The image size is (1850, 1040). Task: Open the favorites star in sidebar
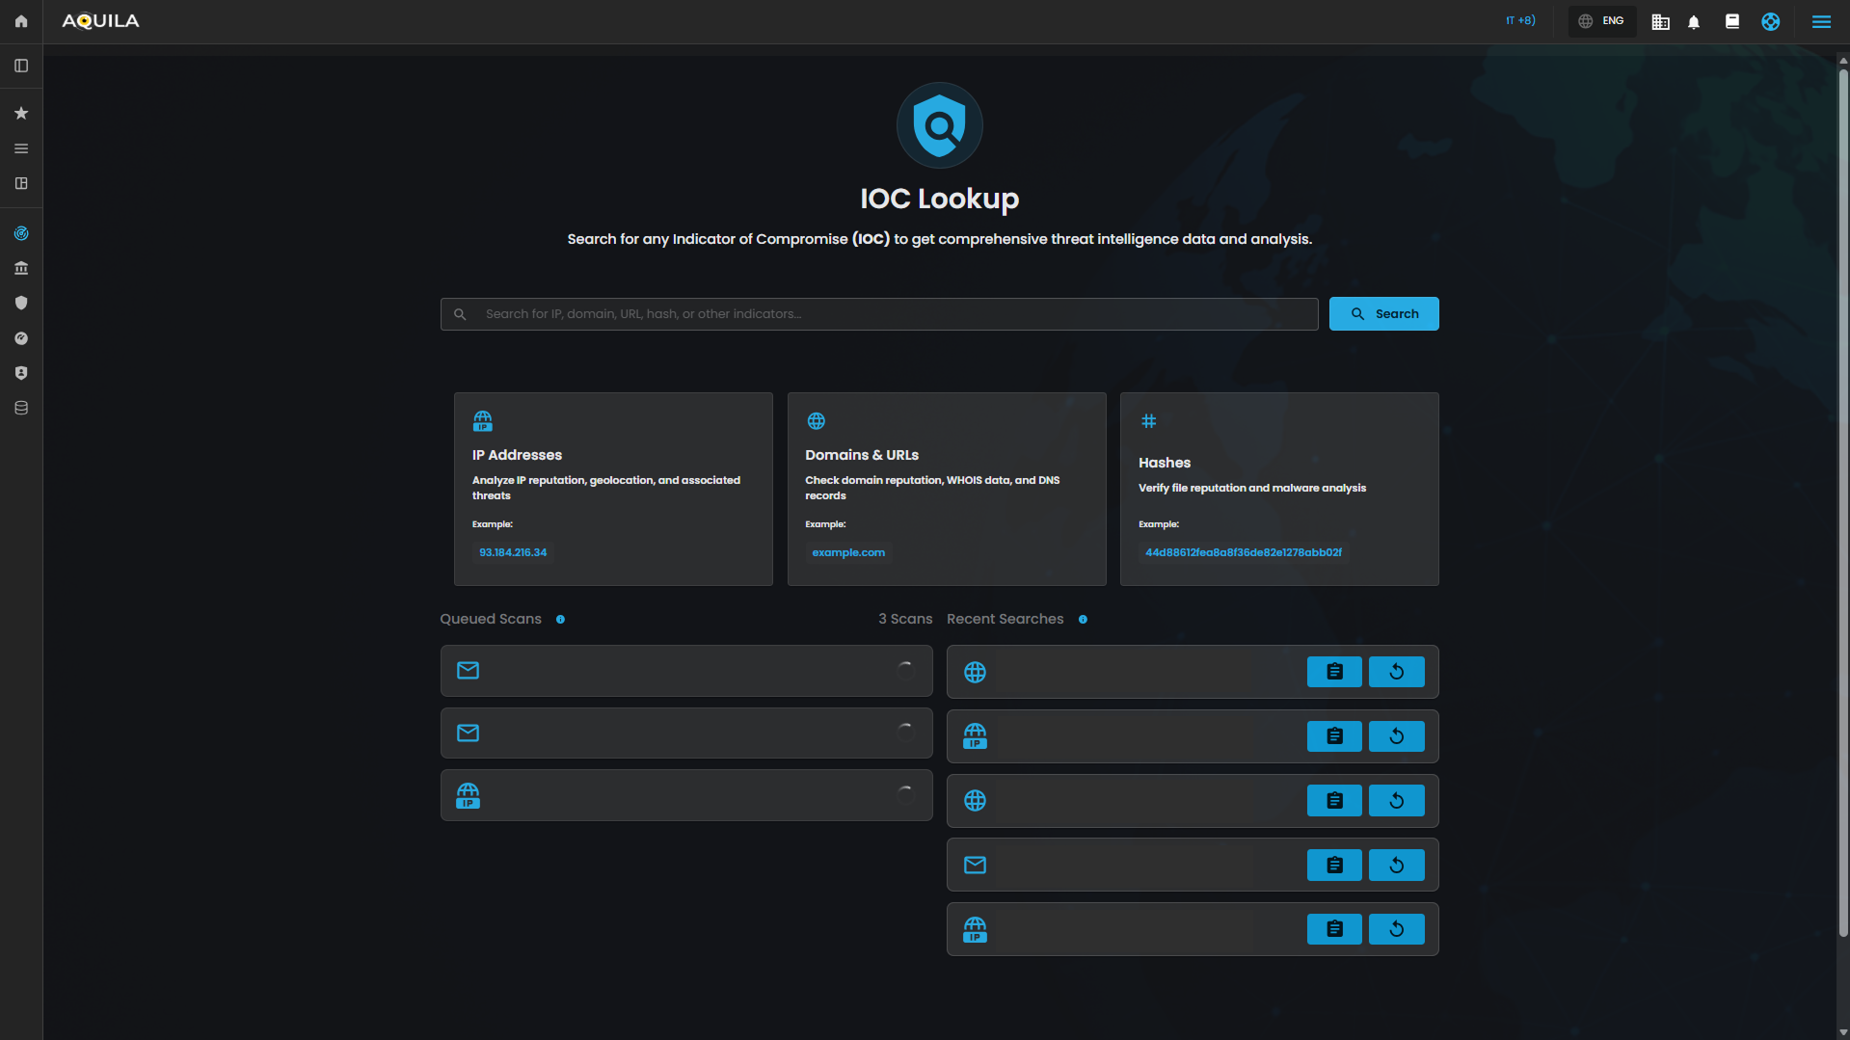[x=21, y=114]
